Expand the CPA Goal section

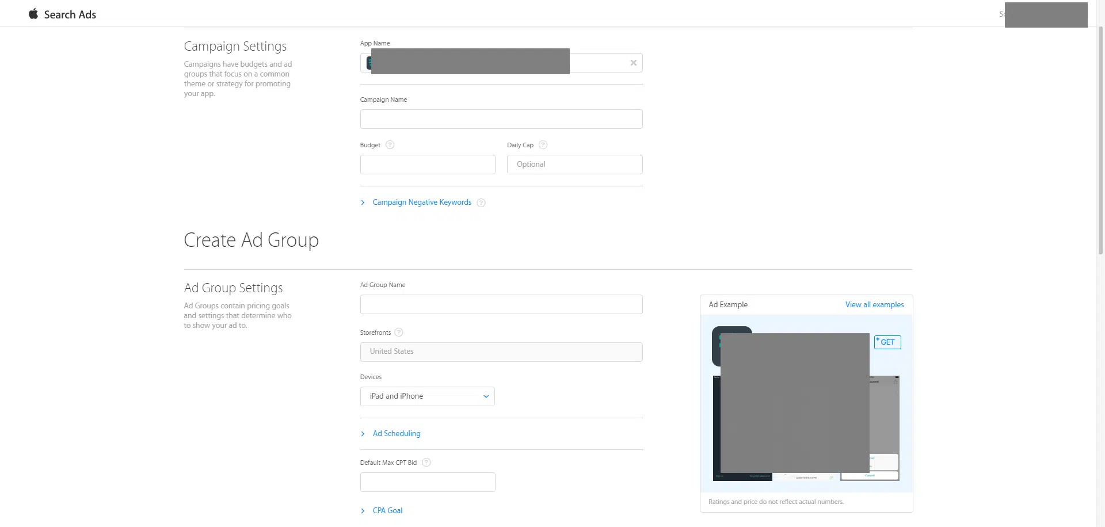[x=387, y=511]
